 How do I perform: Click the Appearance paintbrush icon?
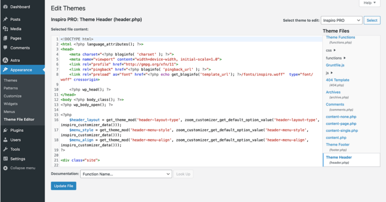click(x=5, y=70)
